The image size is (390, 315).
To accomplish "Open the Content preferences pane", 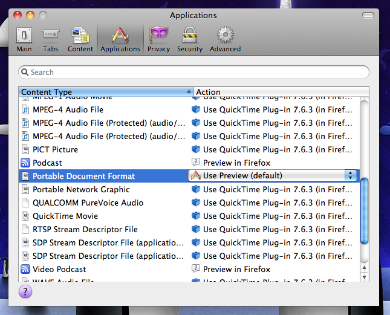I will click(x=80, y=40).
